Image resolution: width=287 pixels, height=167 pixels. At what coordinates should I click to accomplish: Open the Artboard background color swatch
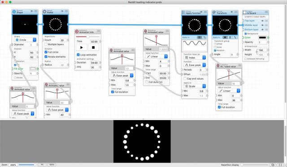click(262, 38)
